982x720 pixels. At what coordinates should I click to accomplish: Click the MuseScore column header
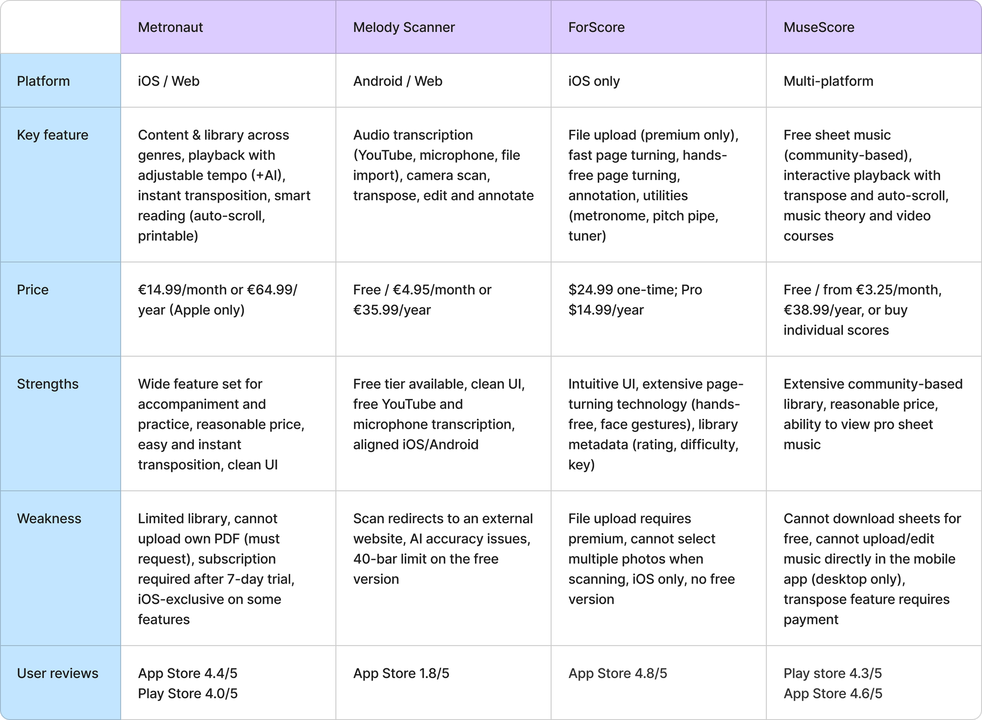pos(874,27)
